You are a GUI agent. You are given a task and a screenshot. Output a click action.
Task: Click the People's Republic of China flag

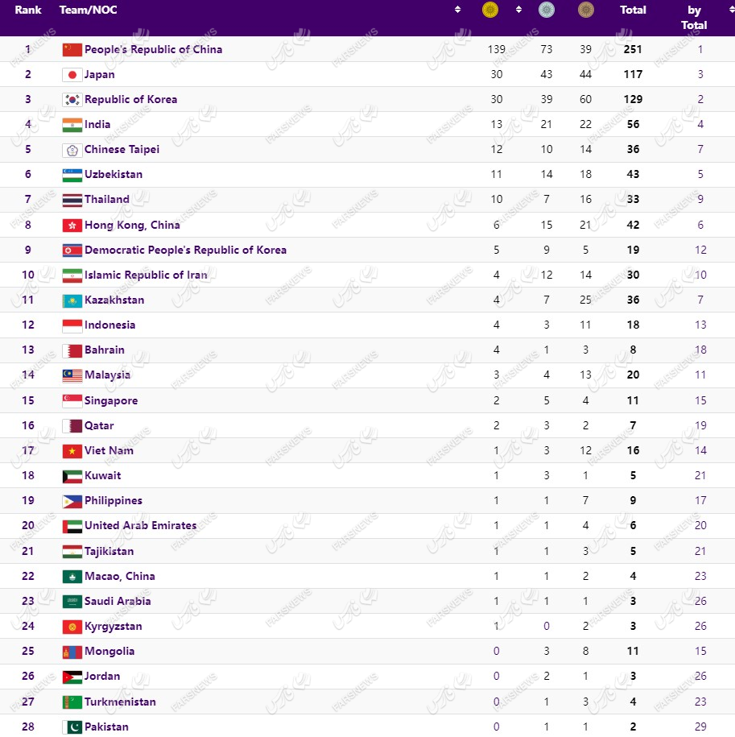click(x=72, y=49)
